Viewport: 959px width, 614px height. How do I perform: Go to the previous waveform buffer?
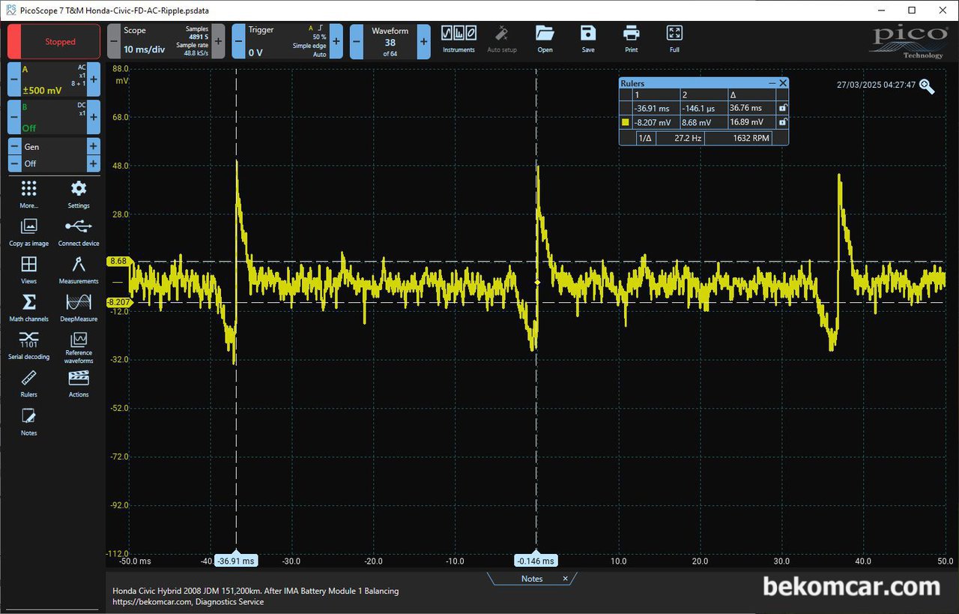[357, 41]
